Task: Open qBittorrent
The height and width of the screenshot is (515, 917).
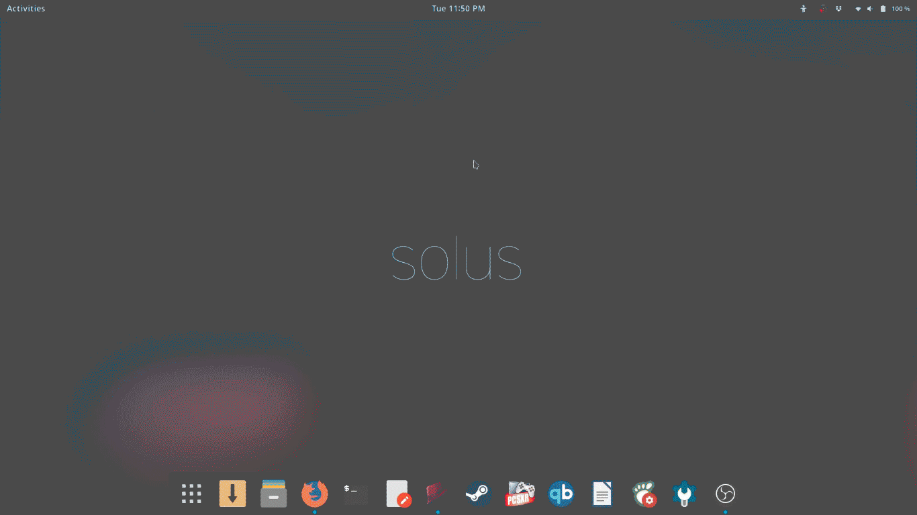Action: pyautogui.click(x=561, y=494)
